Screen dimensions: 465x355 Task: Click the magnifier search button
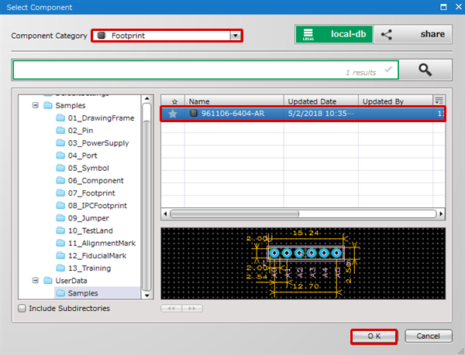coord(425,70)
